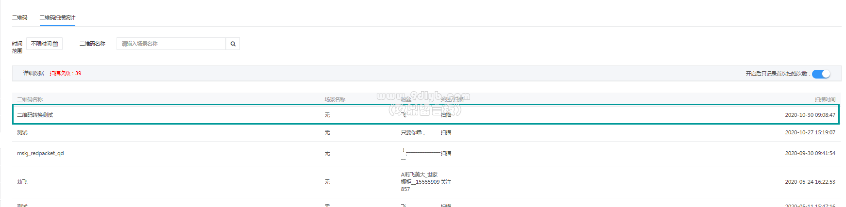The image size is (846, 207).
Task: Click the 扫描次数：39 red counter
Action: [x=65, y=73]
